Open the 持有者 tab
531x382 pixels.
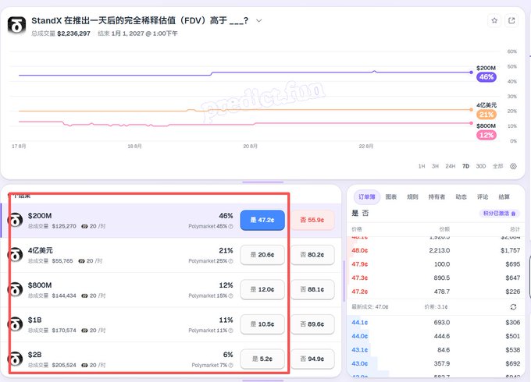437,196
